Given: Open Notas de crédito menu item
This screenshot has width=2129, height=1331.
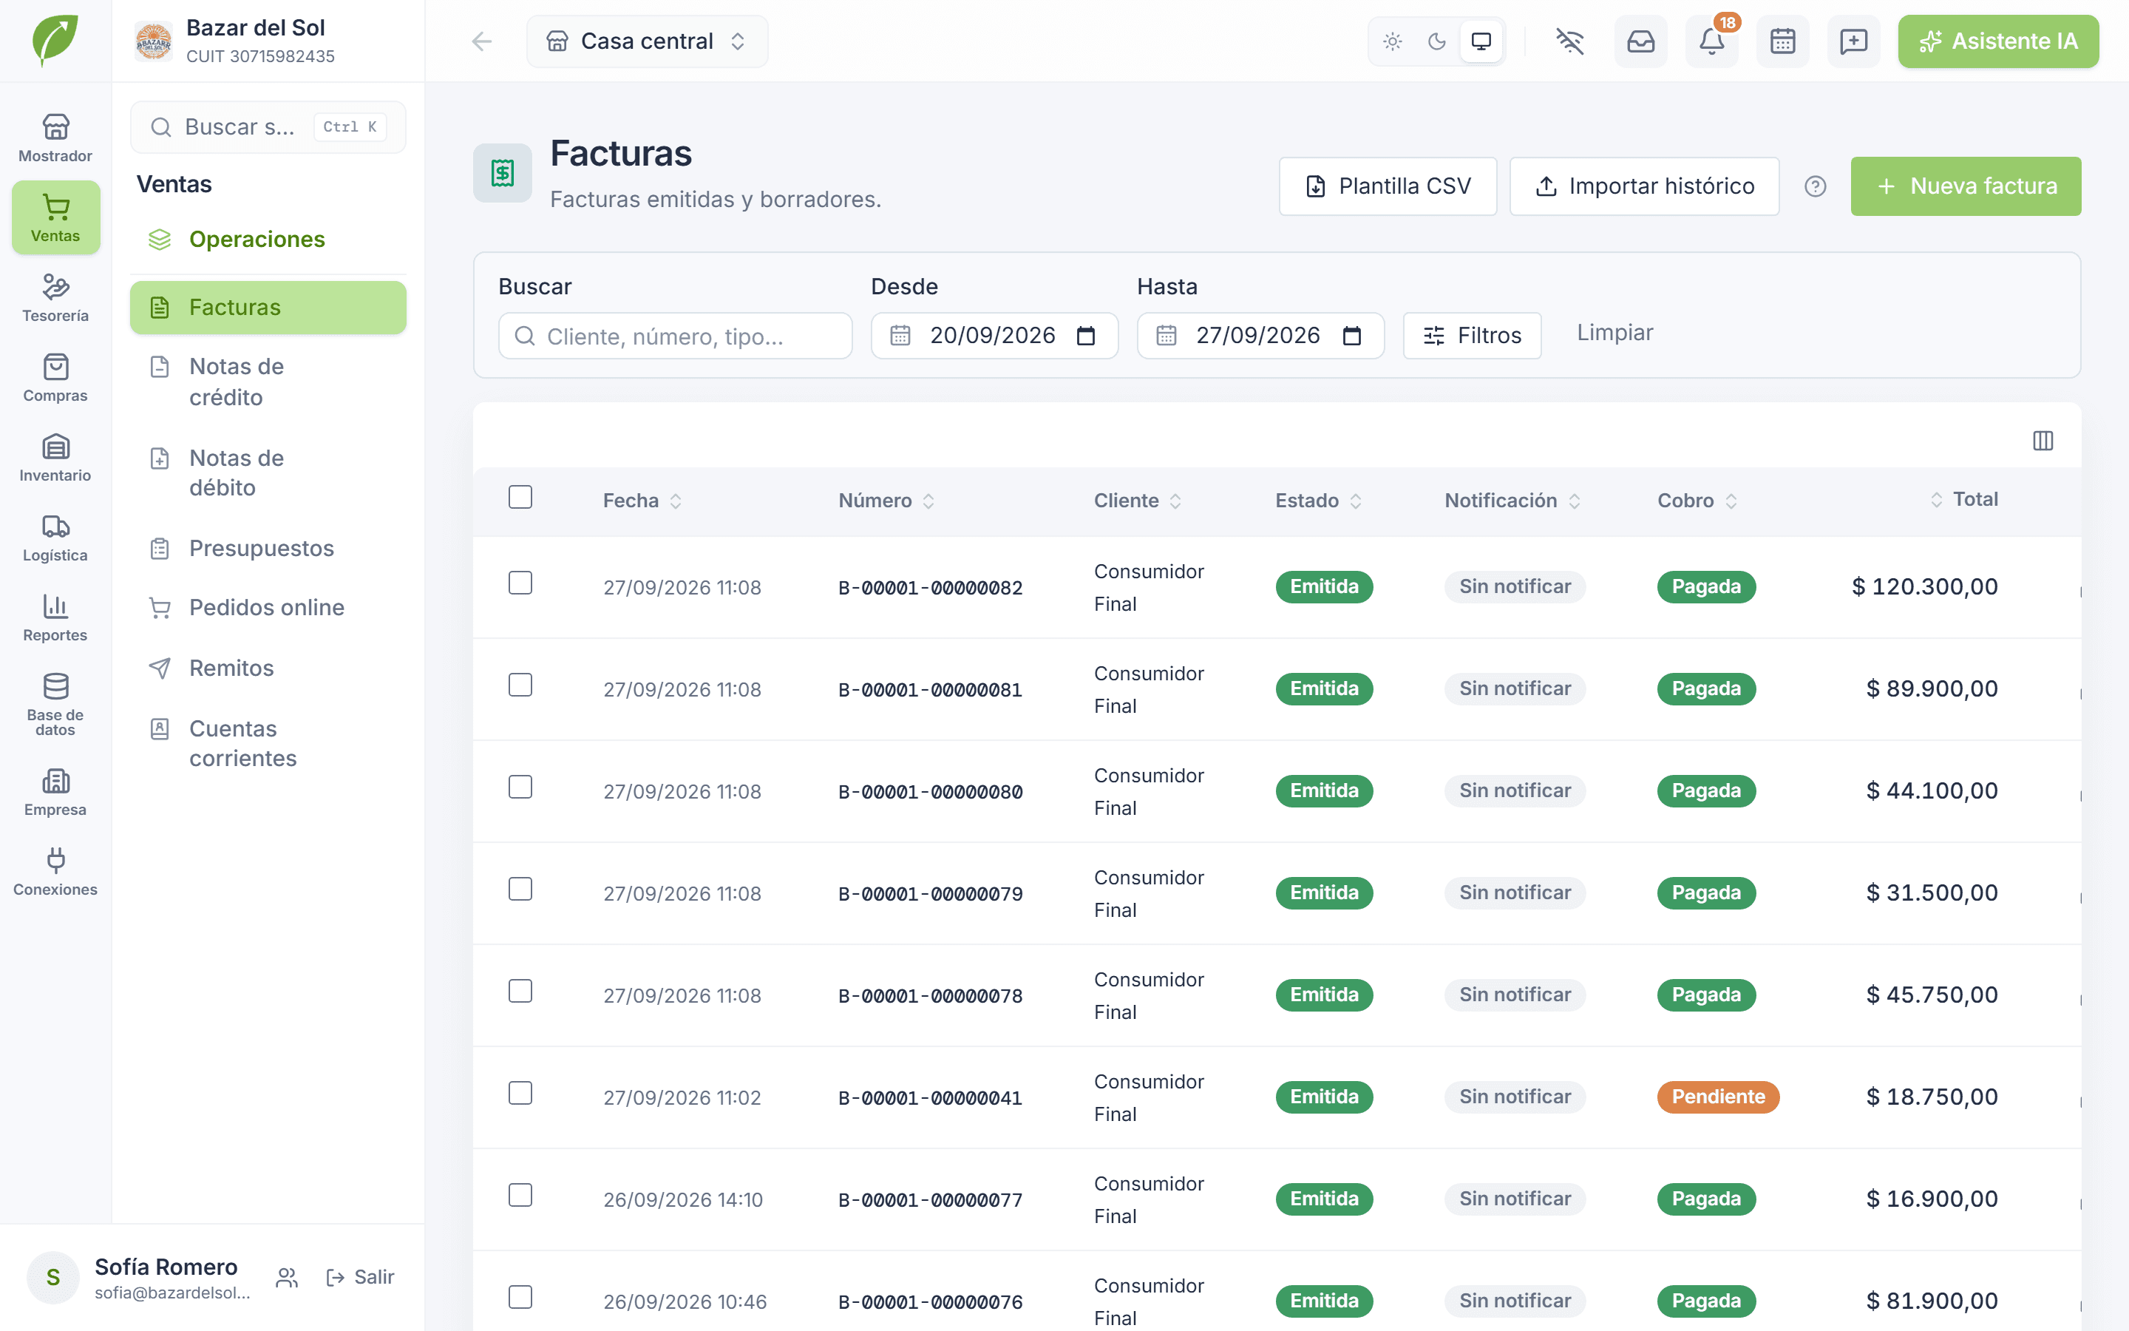Looking at the screenshot, I should click(x=268, y=381).
